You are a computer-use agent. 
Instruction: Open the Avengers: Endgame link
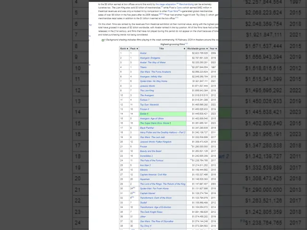(150, 58)
